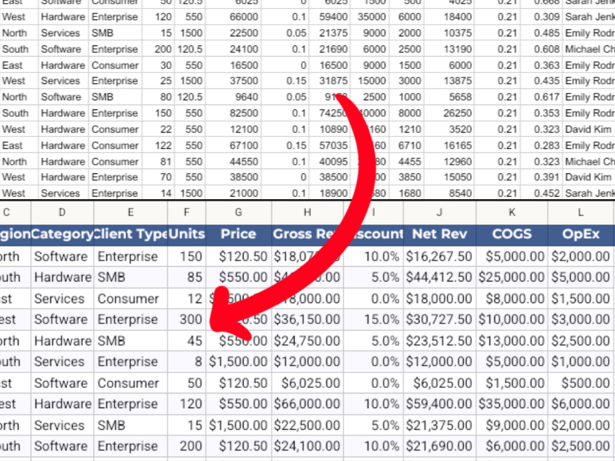This screenshot has width=615, height=461.
Task: Select the $22,500.00 gross revenue cell
Action: [307, 425]
